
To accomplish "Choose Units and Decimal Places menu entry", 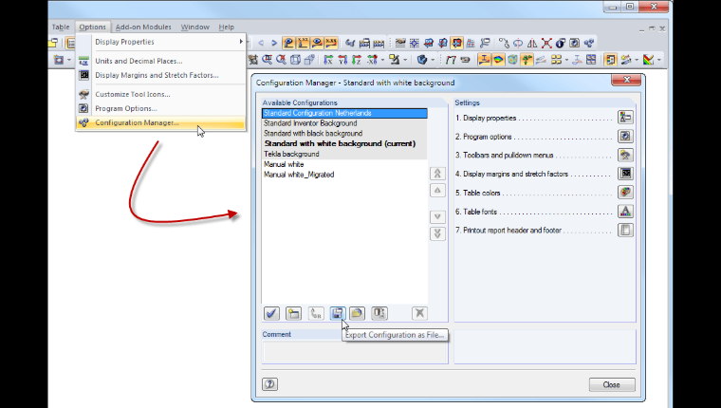I will pos(160,61).
